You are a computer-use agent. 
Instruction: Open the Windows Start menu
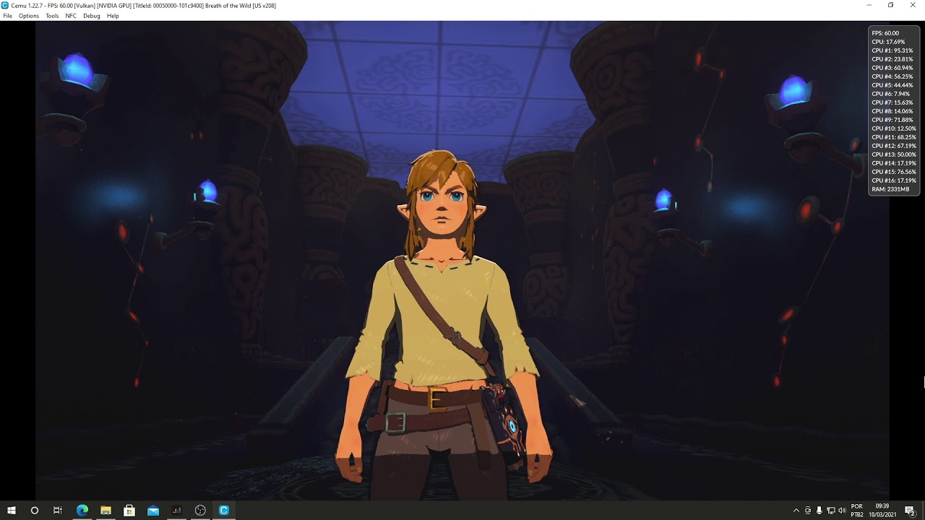(12, 511)
